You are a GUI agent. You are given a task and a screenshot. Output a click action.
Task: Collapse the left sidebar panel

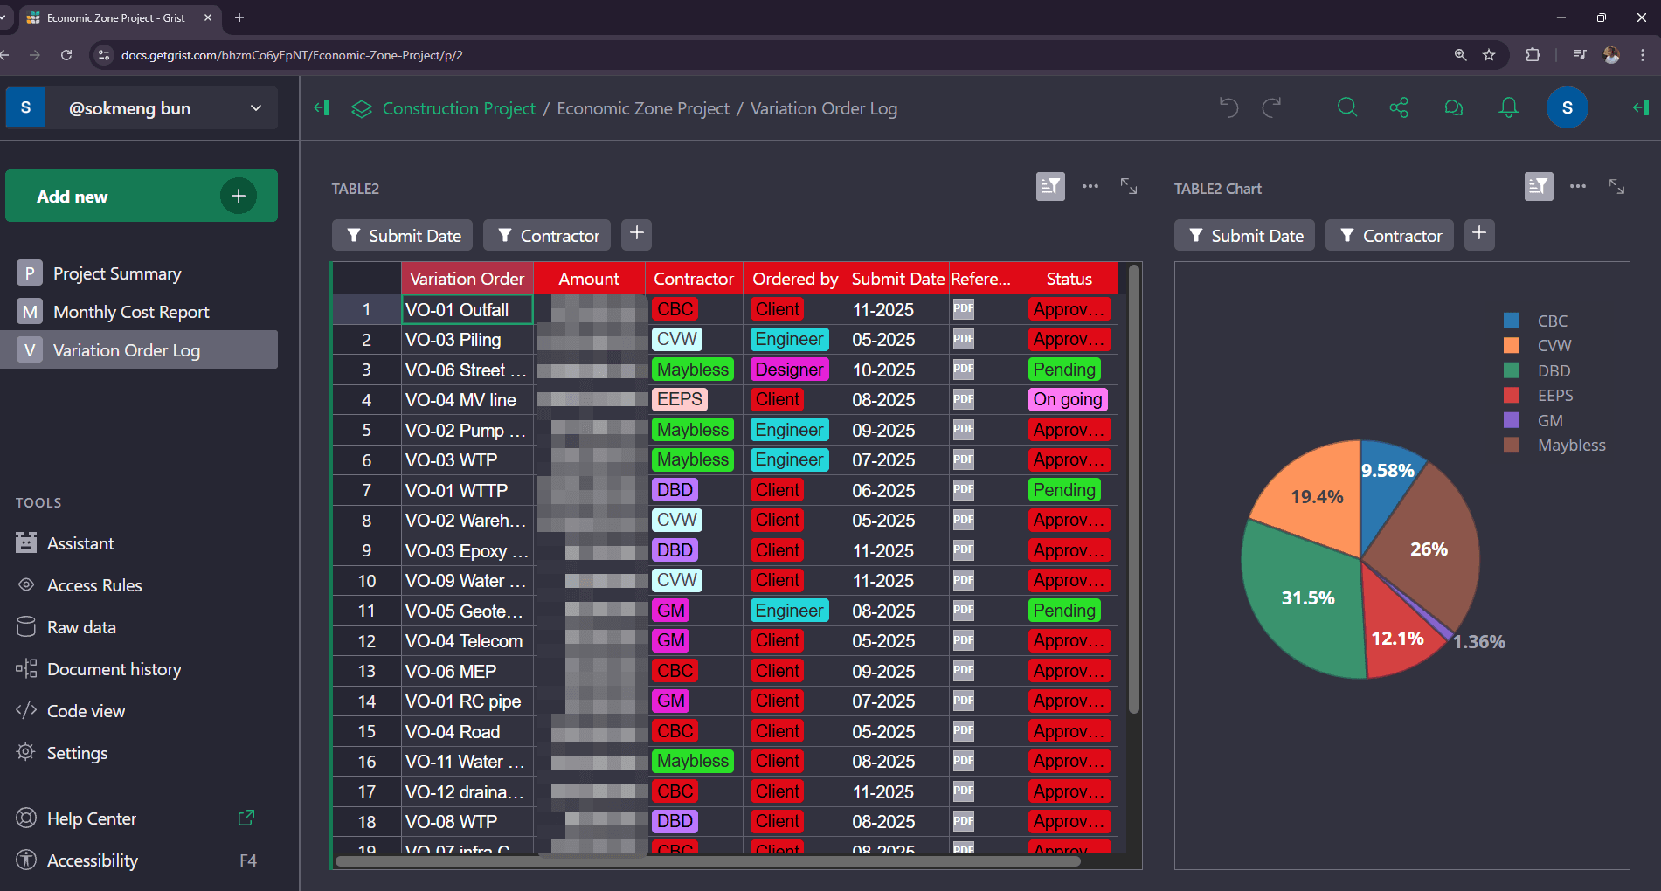tap(322, 107)
